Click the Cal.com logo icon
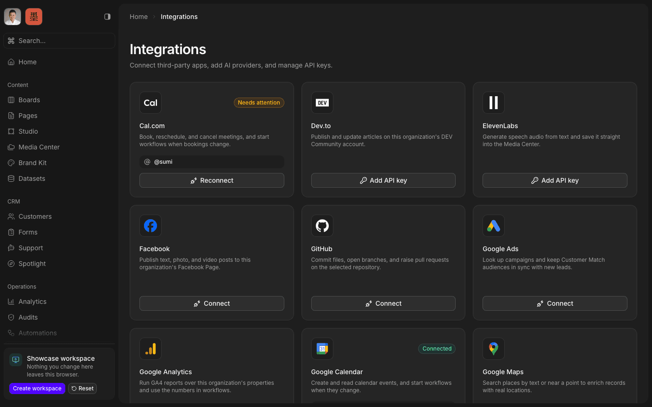The width and height of the screenshot is (652, 407). pos(150,103)
